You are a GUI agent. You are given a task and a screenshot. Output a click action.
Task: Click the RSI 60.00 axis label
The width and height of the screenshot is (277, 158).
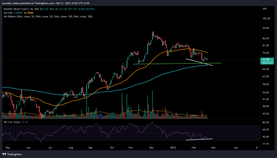266,130
